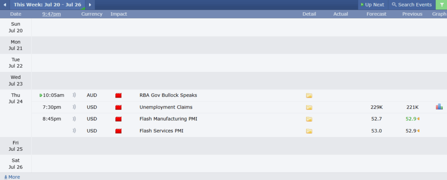The width and height of the screenshot is (447, 180).
Task: Open detail folder for RBA Gov Bullock Speaks
Action: coord(309,95)
